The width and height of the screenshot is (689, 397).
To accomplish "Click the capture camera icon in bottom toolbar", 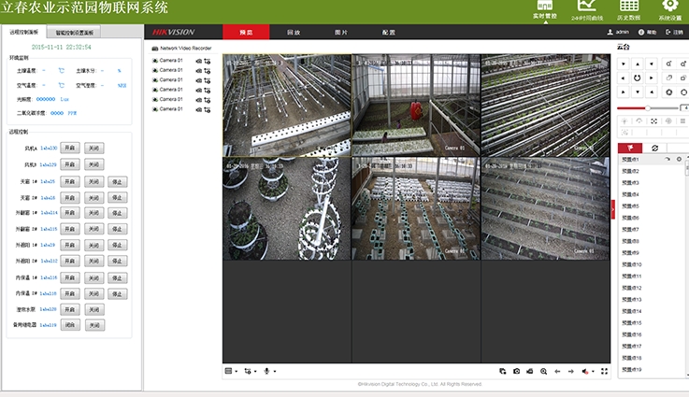I will (516, 371).
